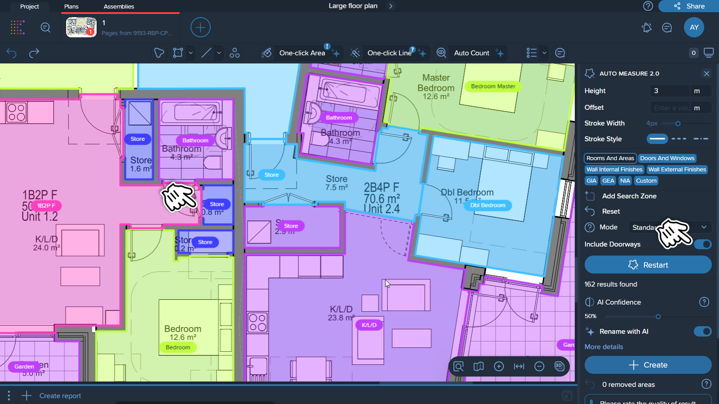Zoom in on the floor plan
Image resolution: width=719 pixels, height=404 pixels.
coord(499,366)
